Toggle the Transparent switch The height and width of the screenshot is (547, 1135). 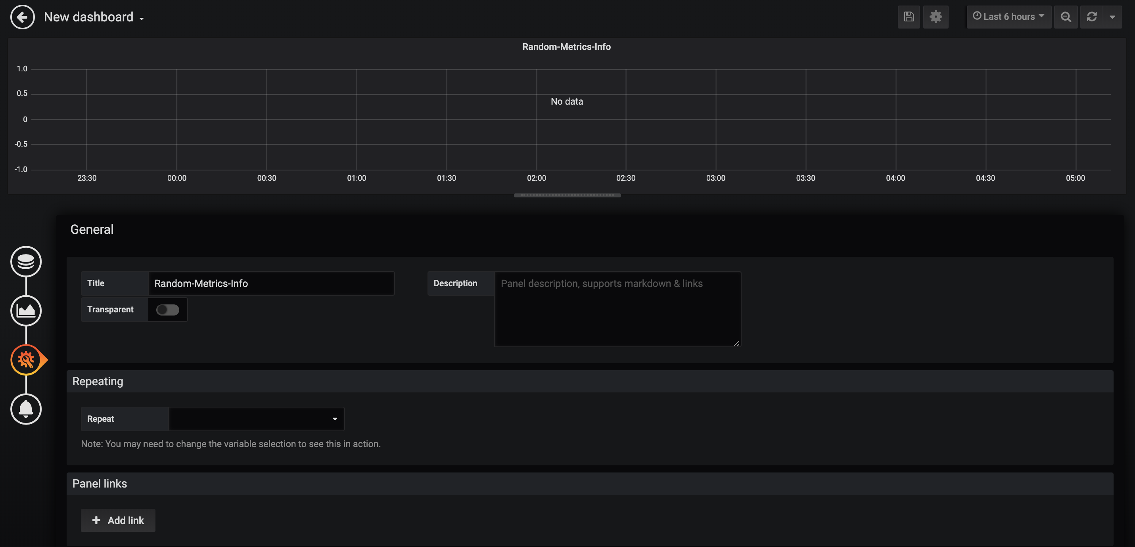[x=167, y=310]
